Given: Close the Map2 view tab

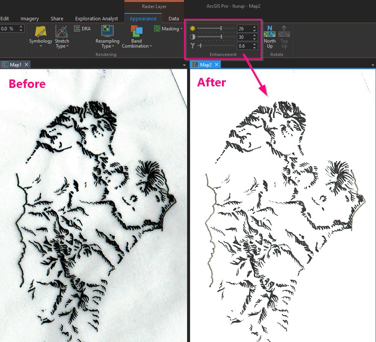Looking at the screenshot, I should click(x=217, y=64).
